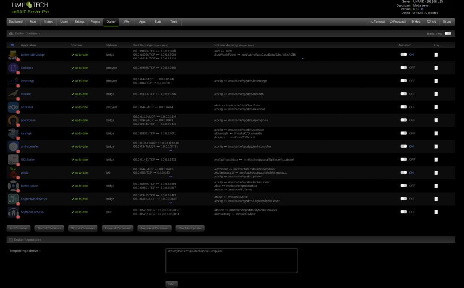Switch to the Dashboard tab
The image size is (464, 288).
pos(16,22)
